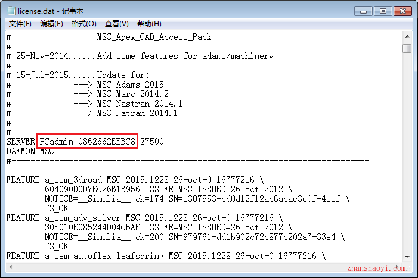Maximize the license.dat Notepad window
This screenshot has width=418, height=278.
(383, 11)
